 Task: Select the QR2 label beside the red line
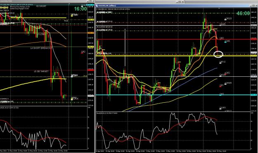pyautogui.click(x=222, y=38)
